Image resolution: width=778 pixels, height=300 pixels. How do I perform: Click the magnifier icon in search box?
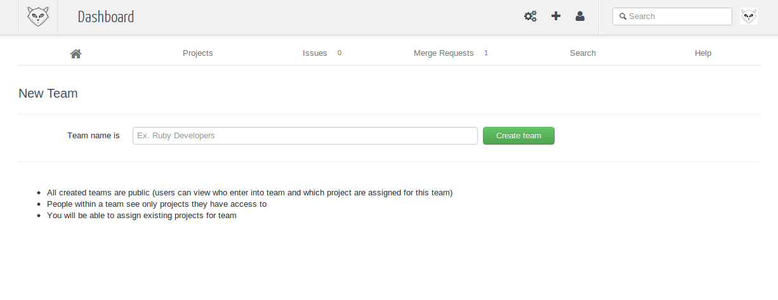pos(623,16)
